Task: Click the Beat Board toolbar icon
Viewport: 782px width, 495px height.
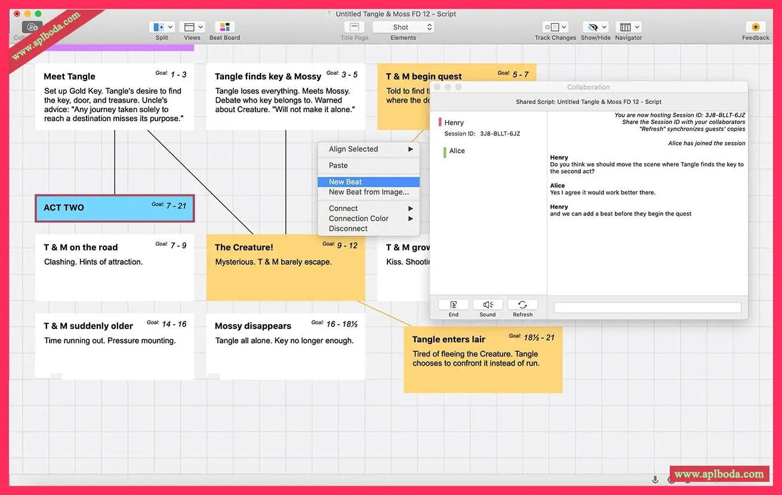Action: click(224, 27)
